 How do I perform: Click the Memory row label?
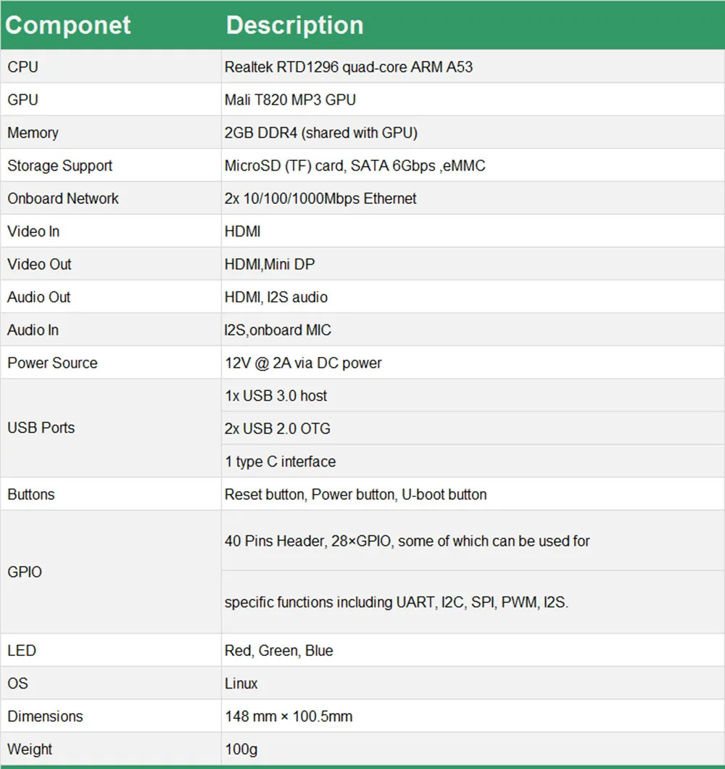[33, 133]
